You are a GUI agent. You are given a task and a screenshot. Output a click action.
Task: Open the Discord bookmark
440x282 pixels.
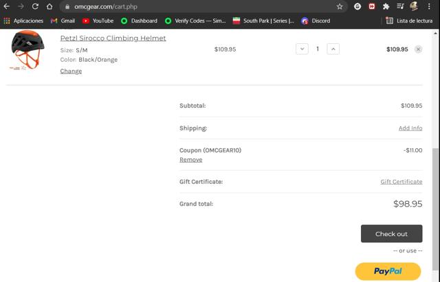click(316, 21)
